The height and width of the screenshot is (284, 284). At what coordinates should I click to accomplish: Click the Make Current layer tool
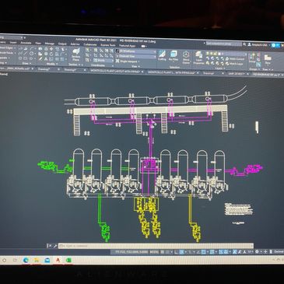(236, 59)
